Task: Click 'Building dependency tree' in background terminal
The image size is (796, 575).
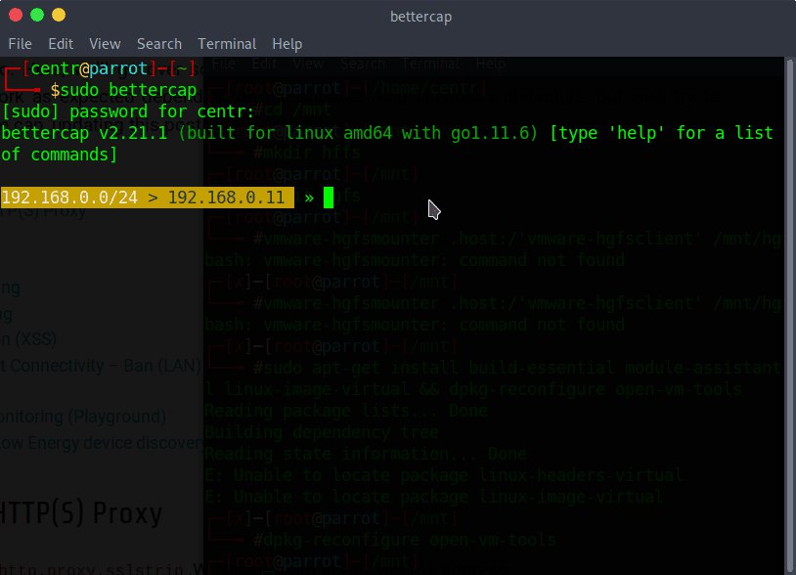Action: tap(322, 432)
